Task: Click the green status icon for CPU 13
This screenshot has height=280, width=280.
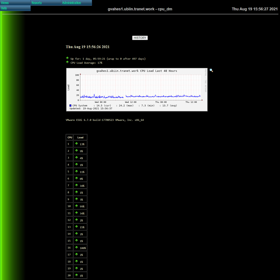Action: (77, 226)
